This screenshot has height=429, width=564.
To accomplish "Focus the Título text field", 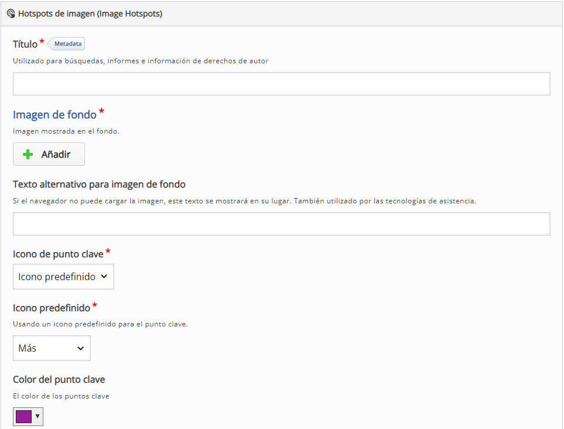I will point(282,84).
